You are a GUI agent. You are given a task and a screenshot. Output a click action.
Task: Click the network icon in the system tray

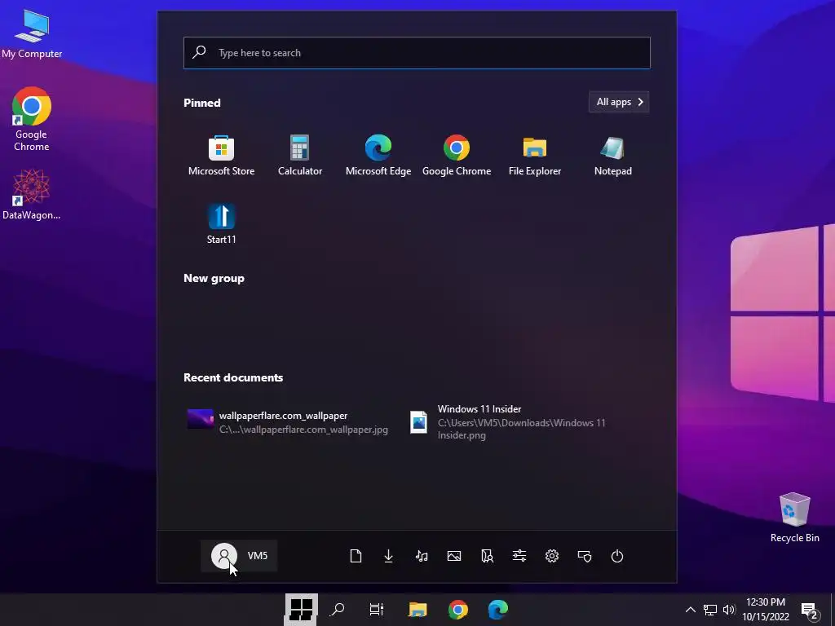pos(710,610)
